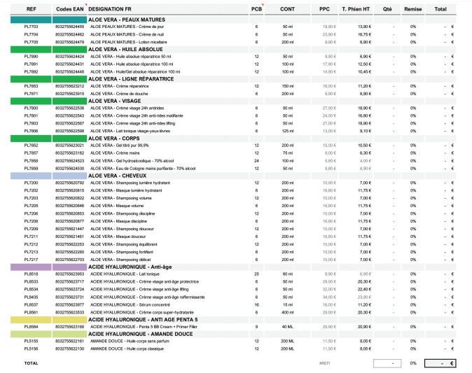Viewport: 472px width, 373px height.
Task: Click the DESIGNATION FR column header
Action: coord(110,9)
